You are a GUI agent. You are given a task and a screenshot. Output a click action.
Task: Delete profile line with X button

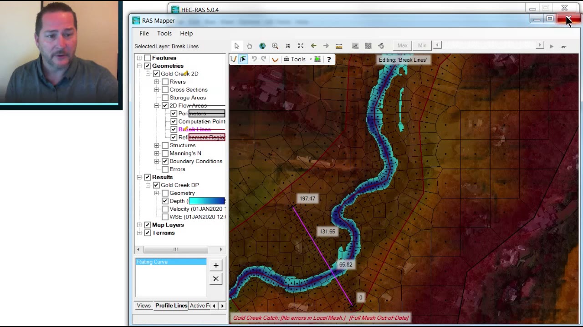[x=216, y=278]
